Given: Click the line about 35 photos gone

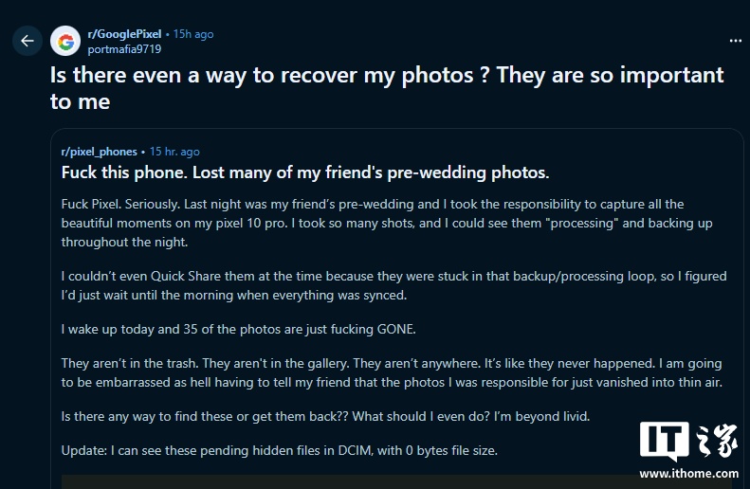Looking at the screenshot, I should tap(239, 330).
